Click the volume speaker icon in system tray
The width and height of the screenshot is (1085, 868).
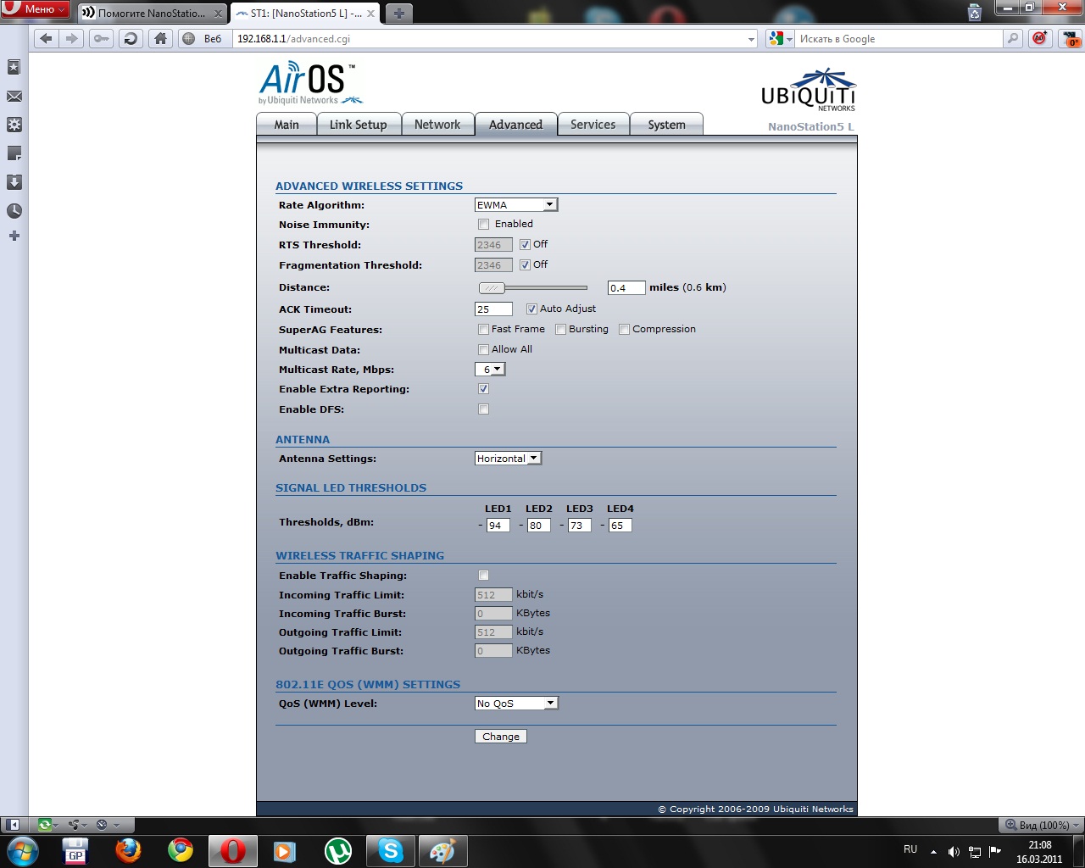click(954, 852)
